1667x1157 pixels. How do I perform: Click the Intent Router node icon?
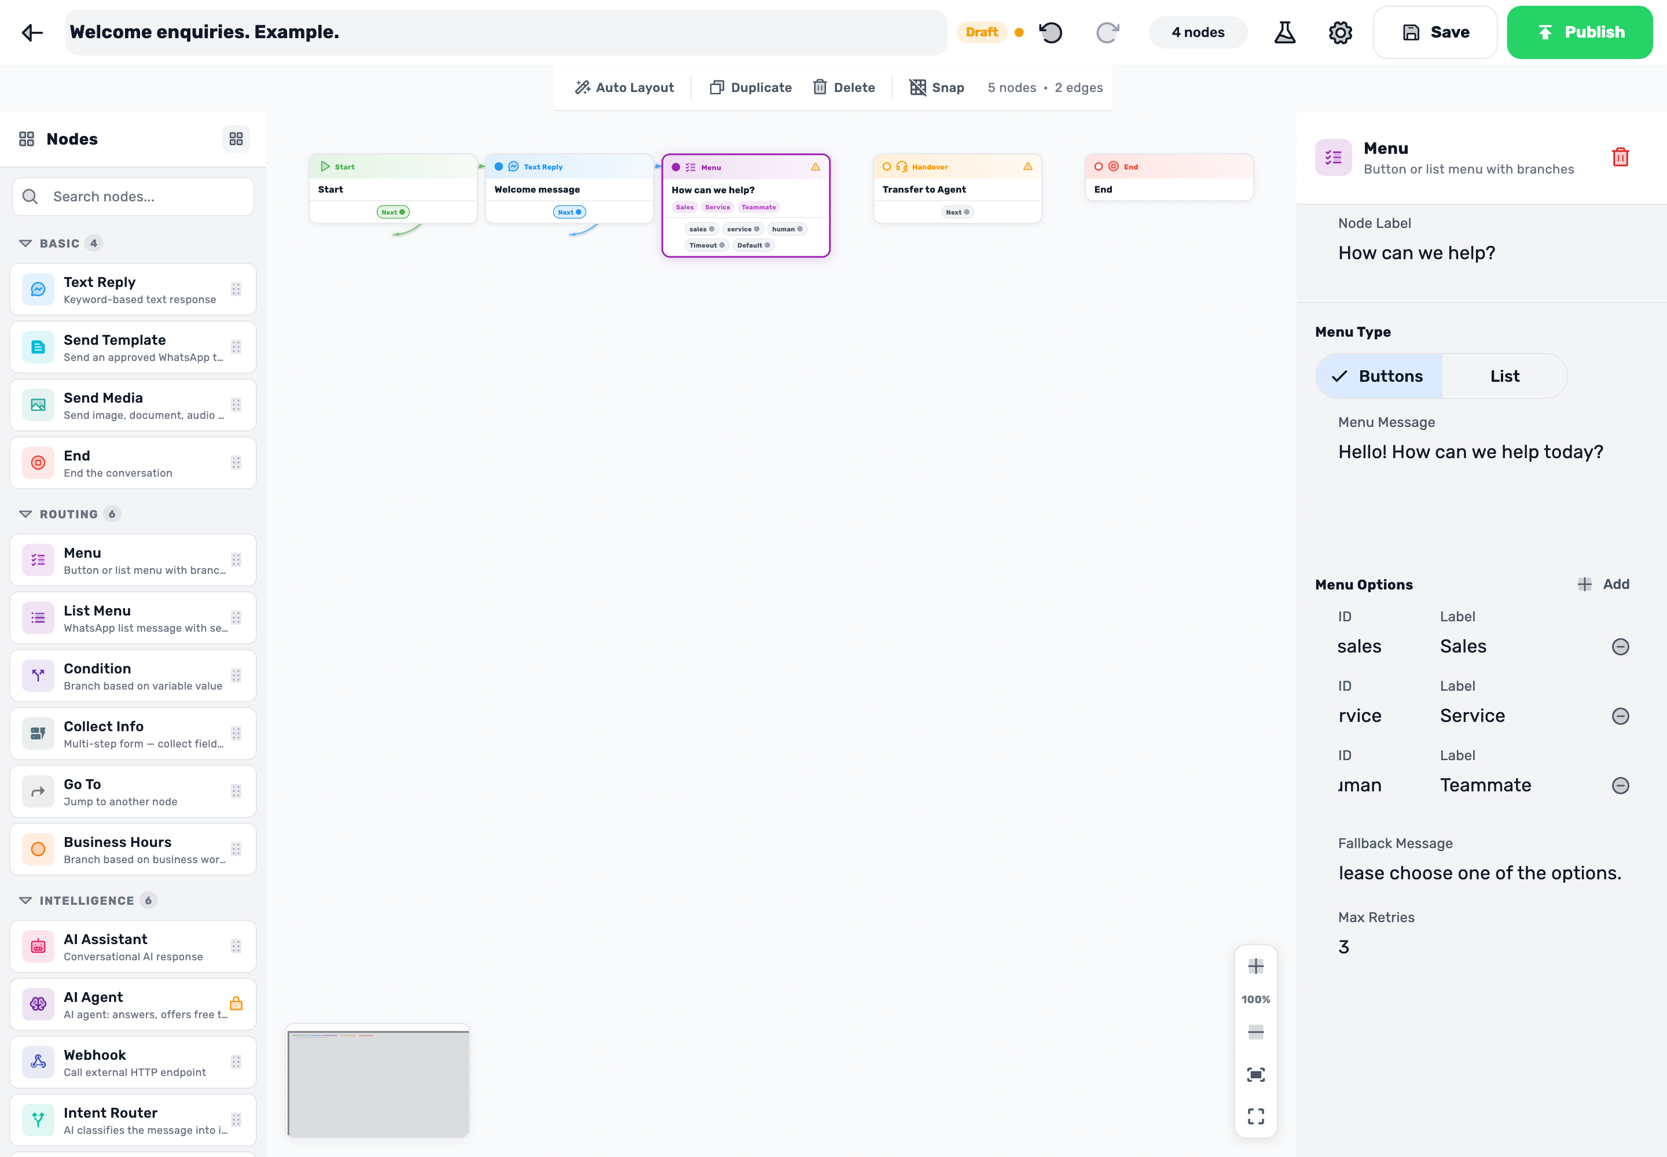click(38, 1119)
